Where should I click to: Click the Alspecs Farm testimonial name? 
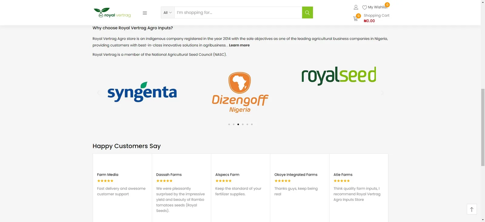[227, 175]
